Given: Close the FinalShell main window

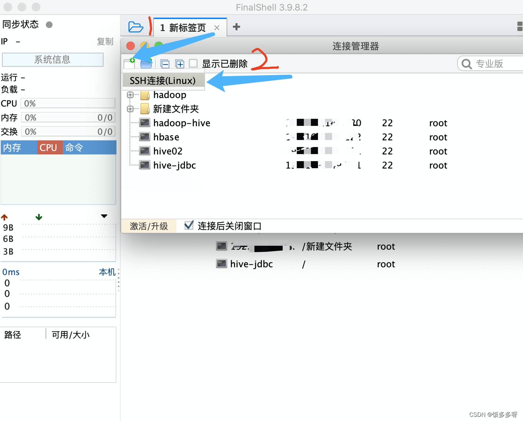Looking at the screenshot, I should coord(8,7).
